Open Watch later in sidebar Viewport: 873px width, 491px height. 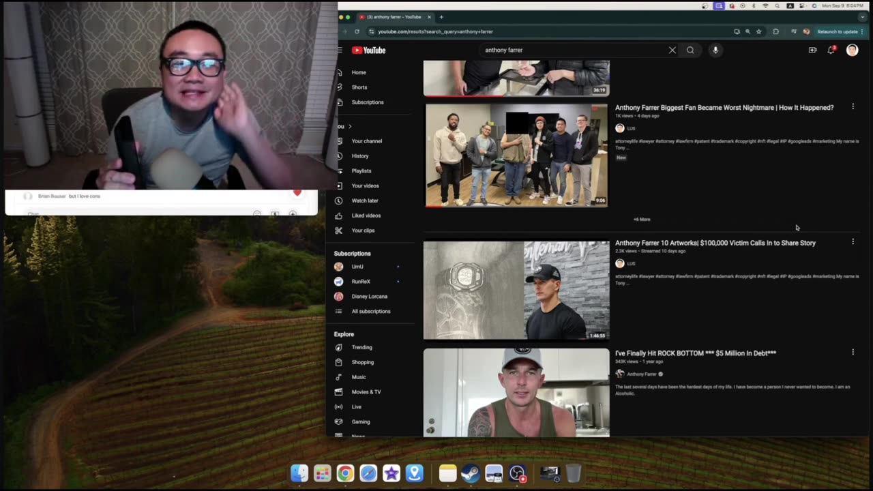[365, 200]
